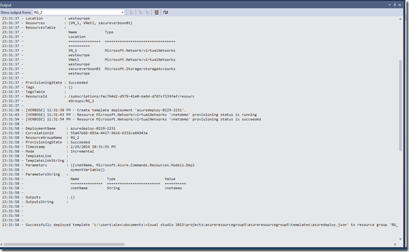Click the ResourceId label
Viewport: 409px width, 252px height.
point(36,96)
